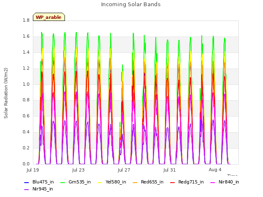Click the Solar Radiation (W/m2) axis title
Viewport: 263px width, 197px height.
(x=6, y=93)
